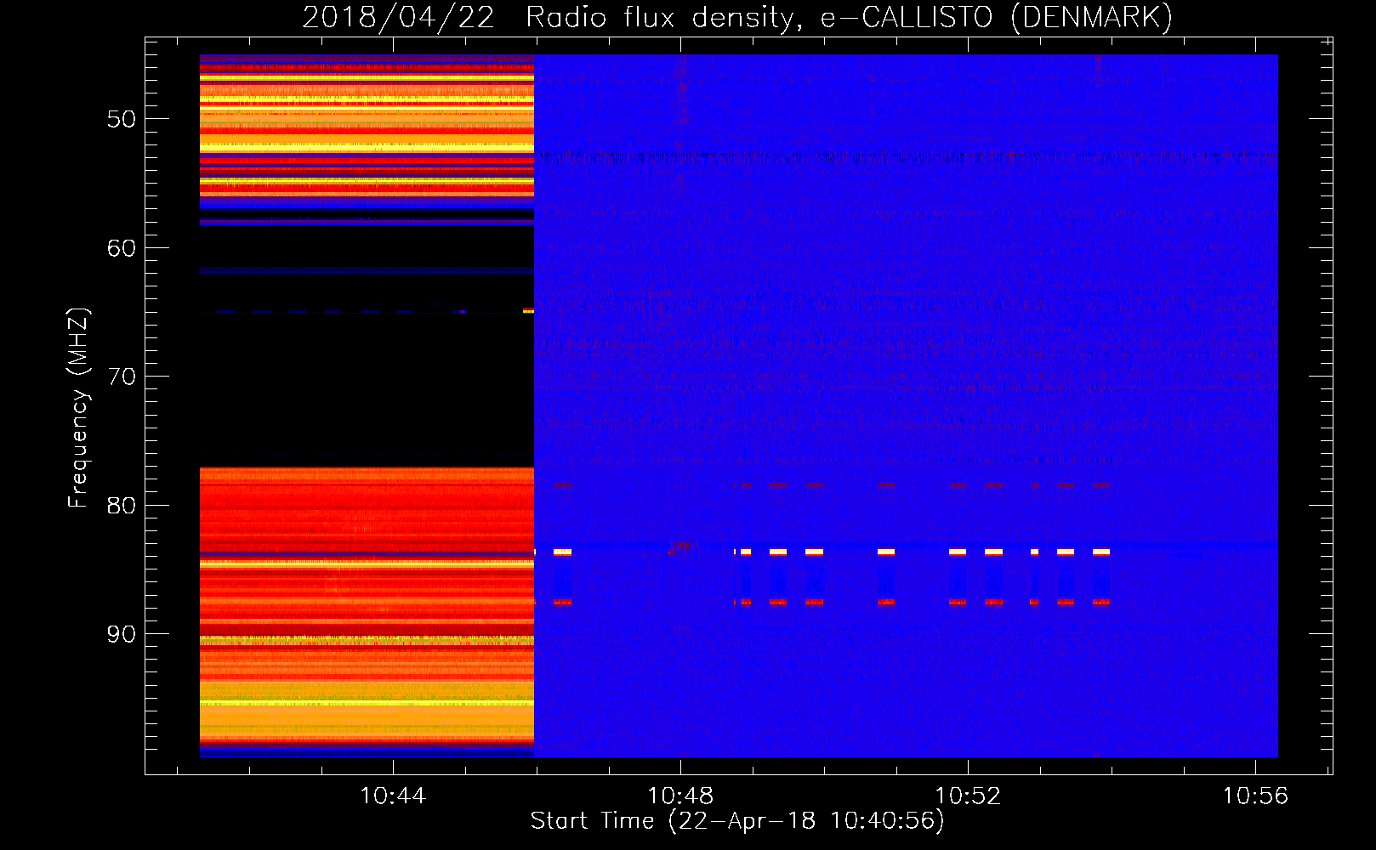The width and height of the screenshot is (1376, 850).
Task: Click the 10:48 time tick label
Action: point(680,796)
